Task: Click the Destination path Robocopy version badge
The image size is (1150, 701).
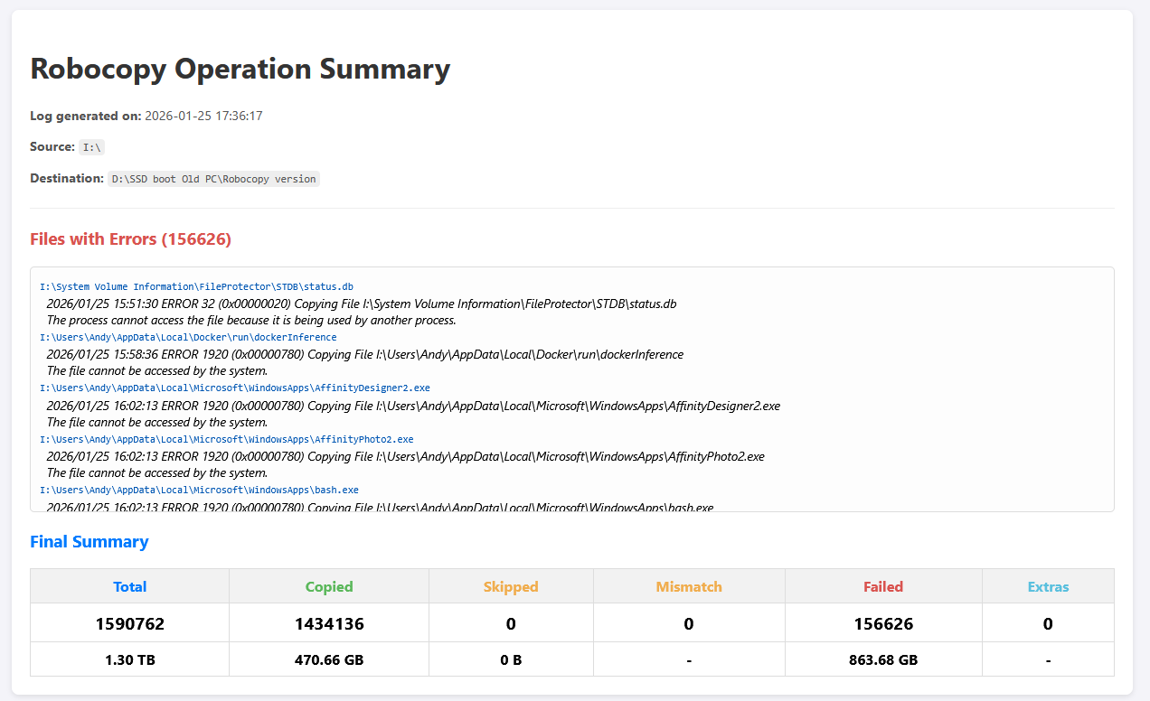Action: pyautogui.click(x=213, y=179)
